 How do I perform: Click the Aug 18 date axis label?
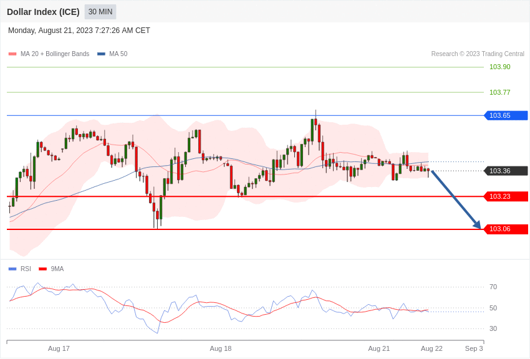[221, 348]
